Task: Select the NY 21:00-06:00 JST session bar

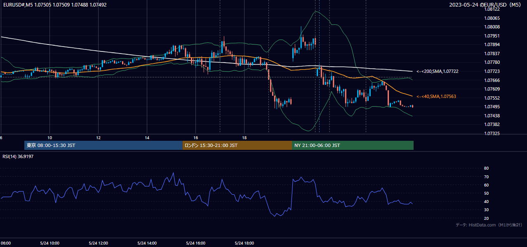Action: (x=353, y=145)
